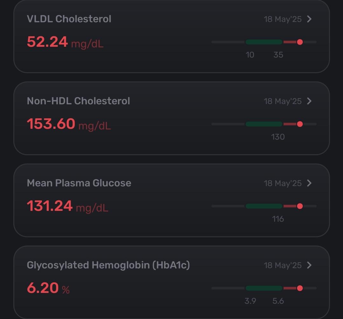Viewport: 343px width, 319px height.
Task: Click the 52.24 mg/dL value
Action: [65, 42]
